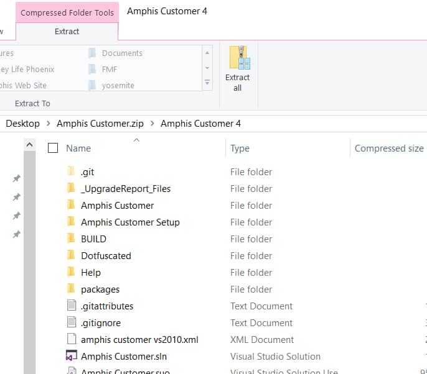Select the BUILD folder icon
The width and height of the screenshot is (427, 374).
click(71, 239)
